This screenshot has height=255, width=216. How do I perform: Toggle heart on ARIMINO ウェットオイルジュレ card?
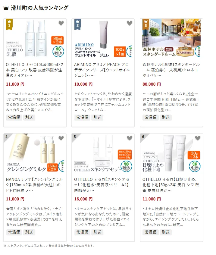coord(129,23)
